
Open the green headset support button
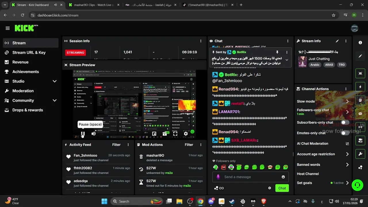[x=357, y=185]
